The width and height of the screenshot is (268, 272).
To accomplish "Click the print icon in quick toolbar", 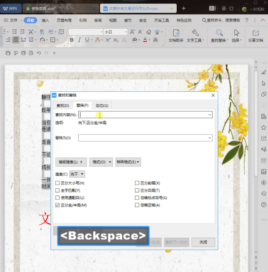I will click(23, 53).
